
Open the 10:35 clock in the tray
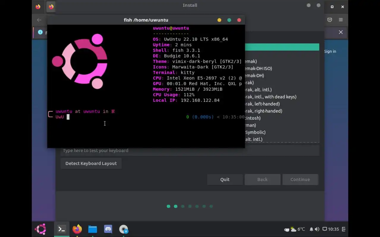(333, 229)
